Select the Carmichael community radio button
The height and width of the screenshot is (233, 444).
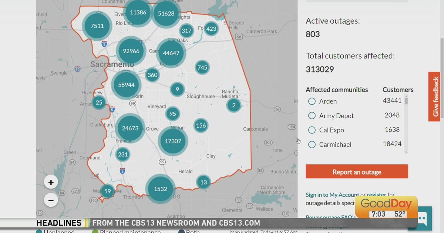pyautogui.click(x=312, y=144)
